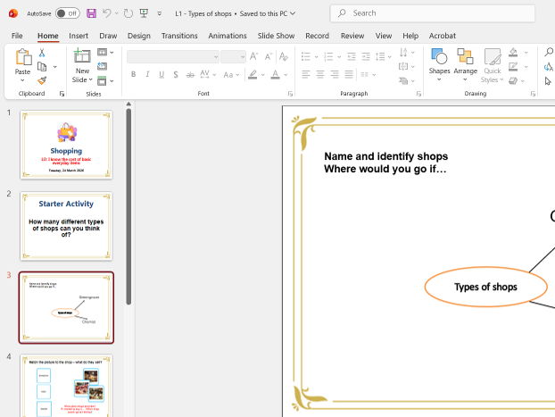Open the Acrobat tab
The width and height of the screenshot is (555, 417).
(442, 36)
